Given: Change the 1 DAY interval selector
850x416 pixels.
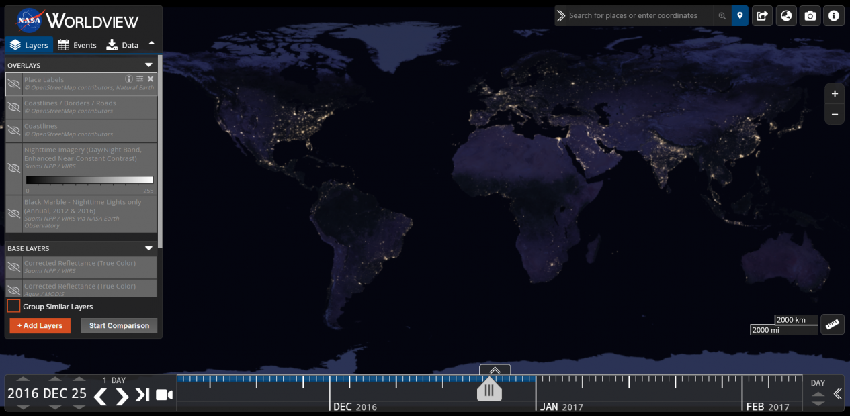Looking at the screenshot, I should coord(114,380).
